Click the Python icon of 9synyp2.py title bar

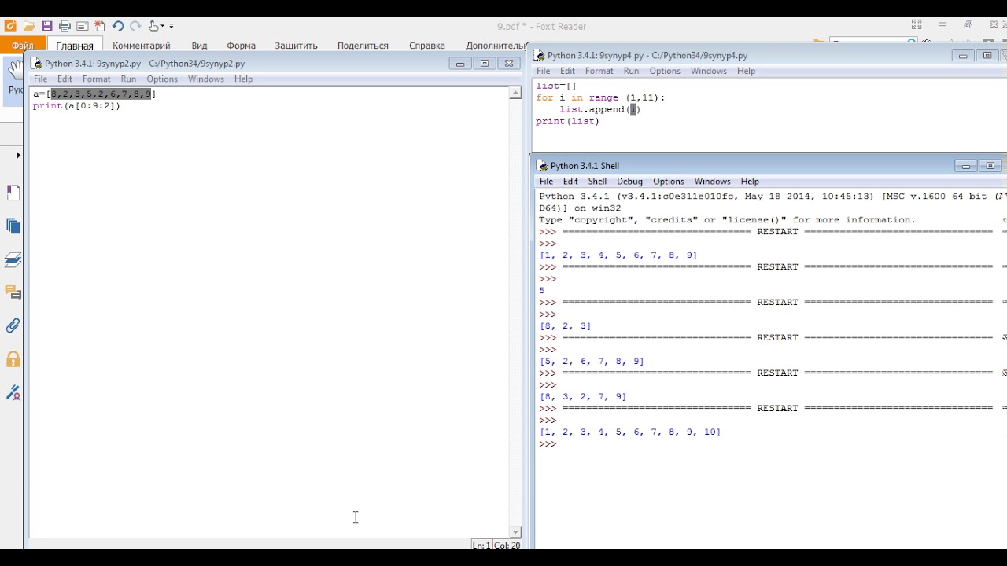click(x=37, y=64)
